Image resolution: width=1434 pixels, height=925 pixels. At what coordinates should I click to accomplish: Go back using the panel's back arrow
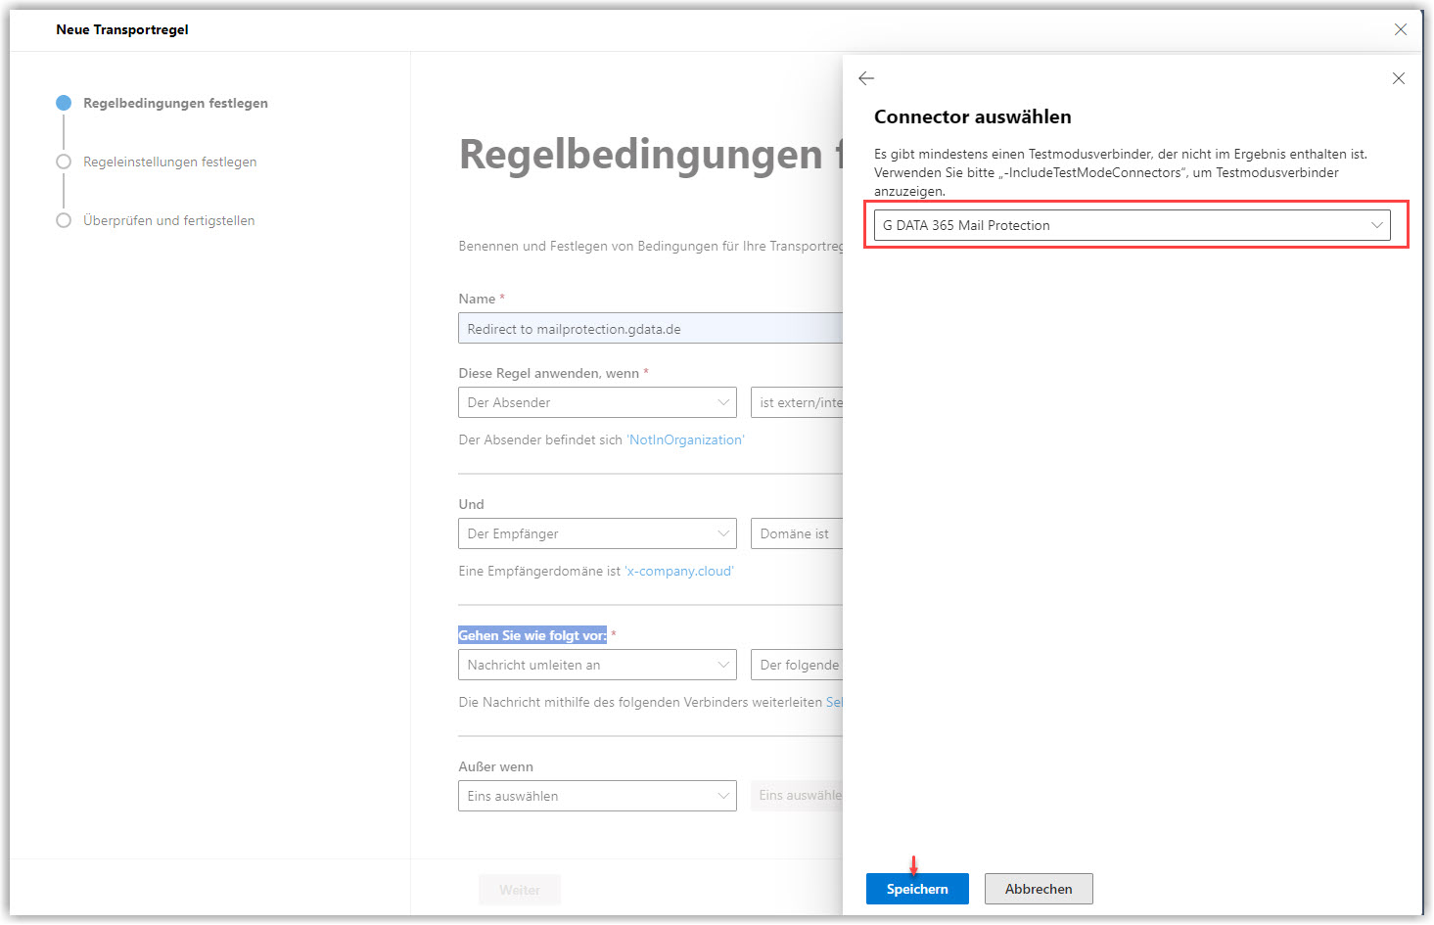pyautogui.click(x=866, y=78)
